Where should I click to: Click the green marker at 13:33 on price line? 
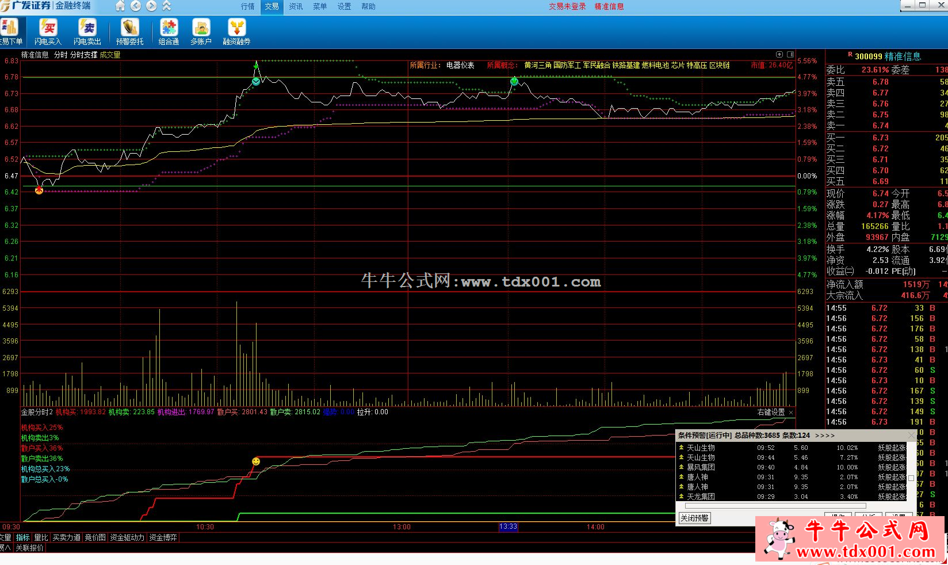click(x=514, y=81)
